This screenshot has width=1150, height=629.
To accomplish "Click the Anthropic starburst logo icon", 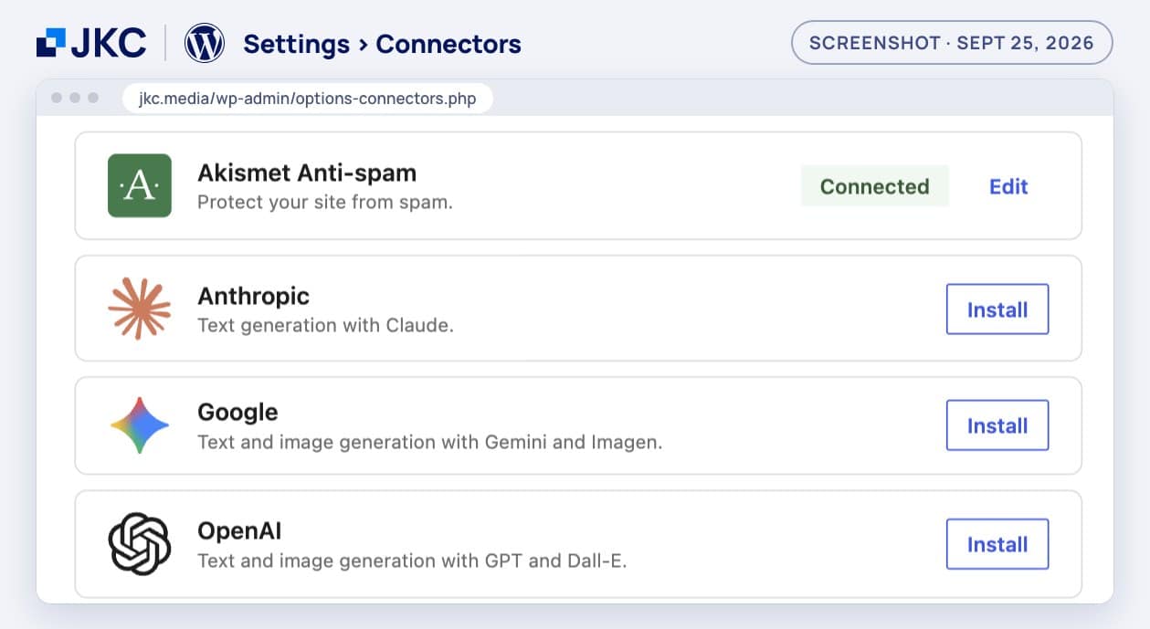I will [x=140, y=309].
